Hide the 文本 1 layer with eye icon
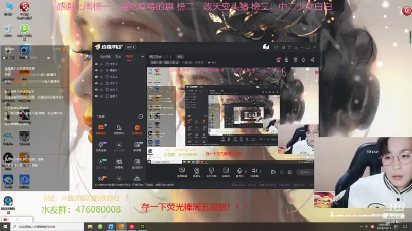This screenshot has height=231, width=412. (96, 89)
